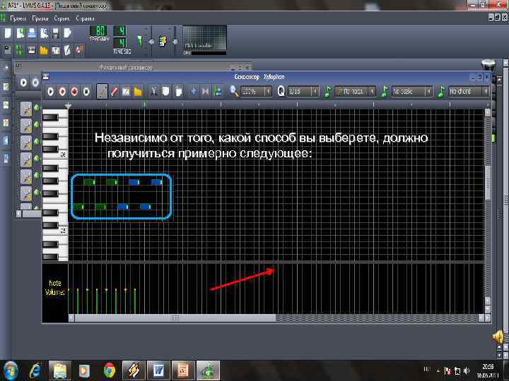Open the Правка menu
The image size is (509, 381).
coord(40,19)
